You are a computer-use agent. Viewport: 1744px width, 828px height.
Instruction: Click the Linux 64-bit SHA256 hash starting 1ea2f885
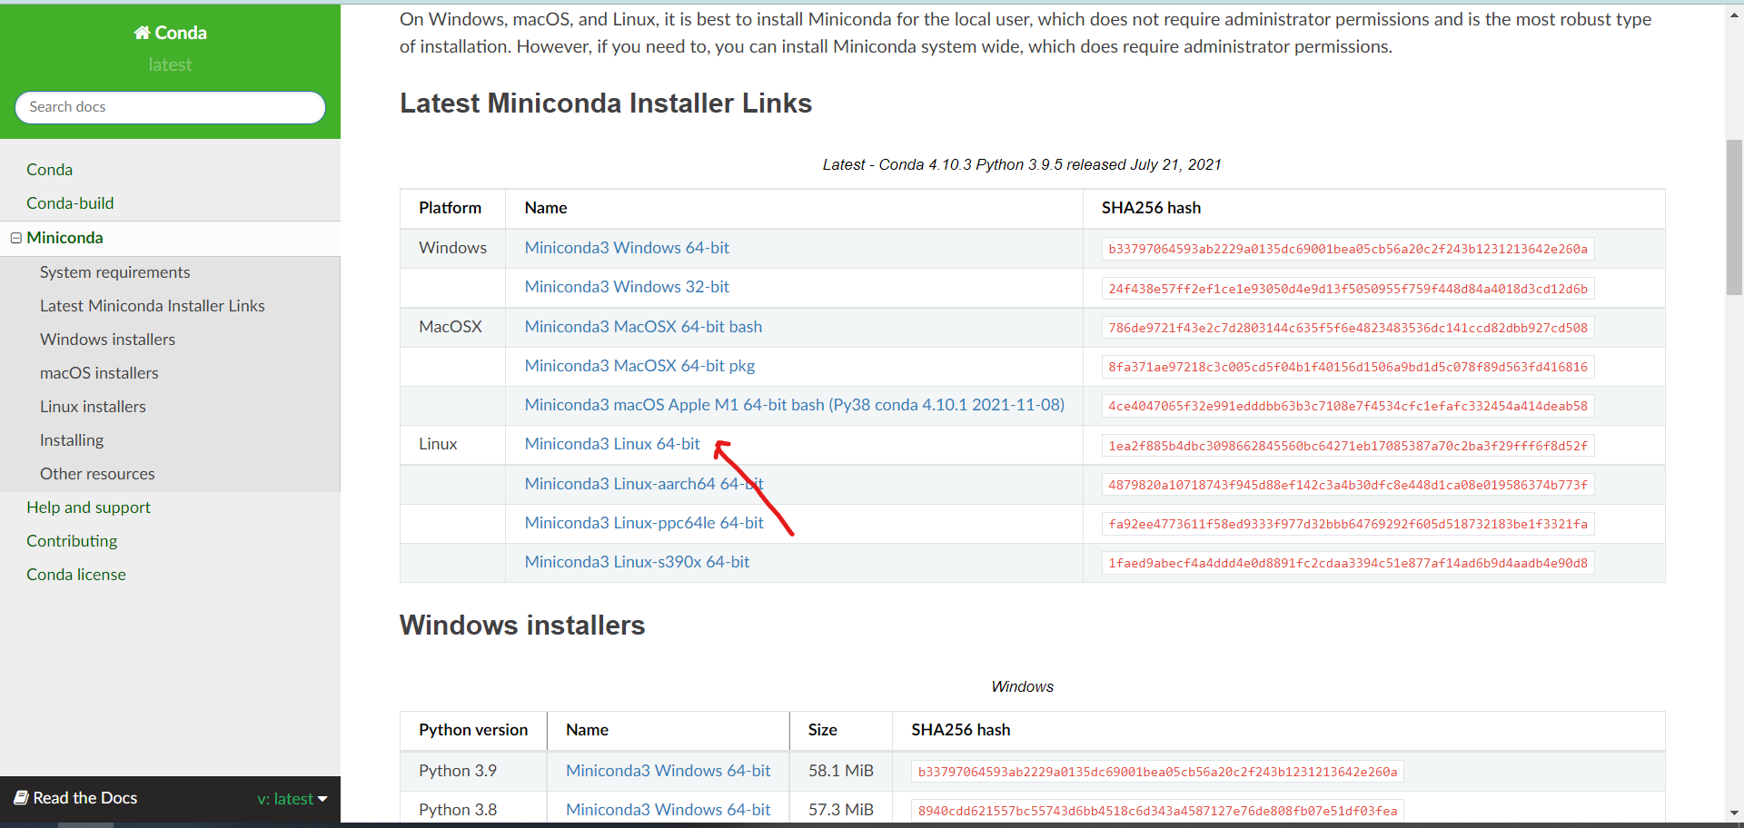point(1348,446)
